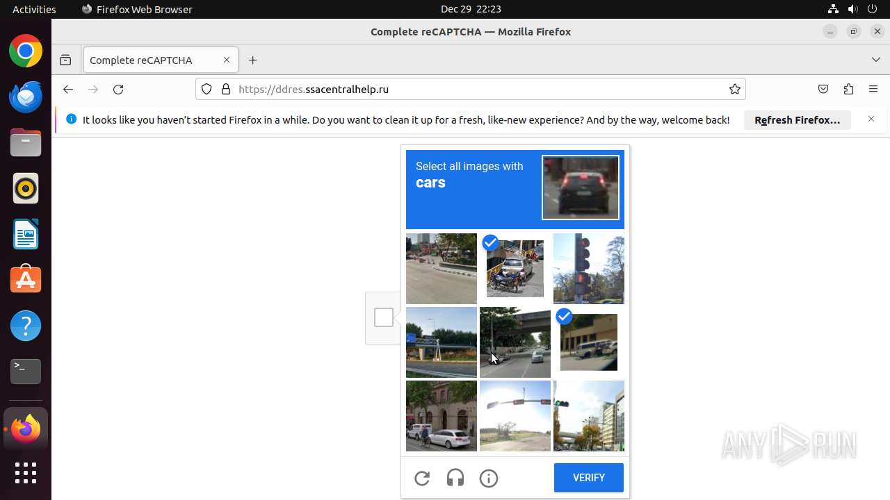Launch LibreOffice Writer from the dock
The height and width of the screenshot is (500, 890).
(26, 235)
